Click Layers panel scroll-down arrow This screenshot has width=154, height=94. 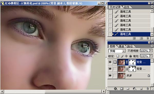(152, 85)
